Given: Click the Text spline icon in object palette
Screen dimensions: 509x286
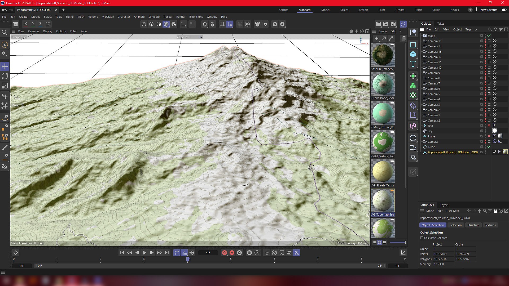Looking at the screenshot, I should pos(413,64).
